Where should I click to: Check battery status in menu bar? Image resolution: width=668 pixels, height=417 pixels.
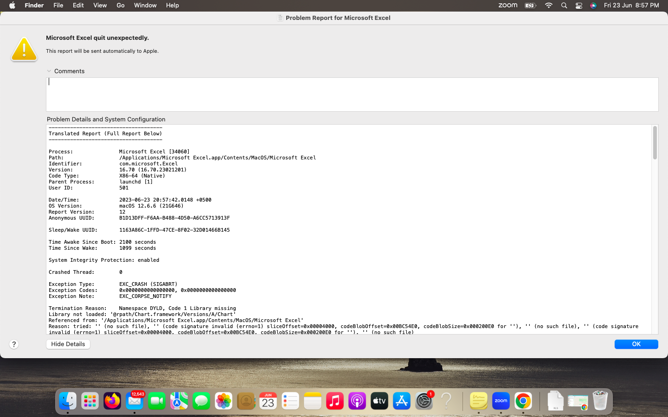pos(530,6)
